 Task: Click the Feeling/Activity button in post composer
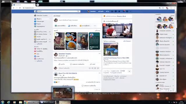coord(85,26)
